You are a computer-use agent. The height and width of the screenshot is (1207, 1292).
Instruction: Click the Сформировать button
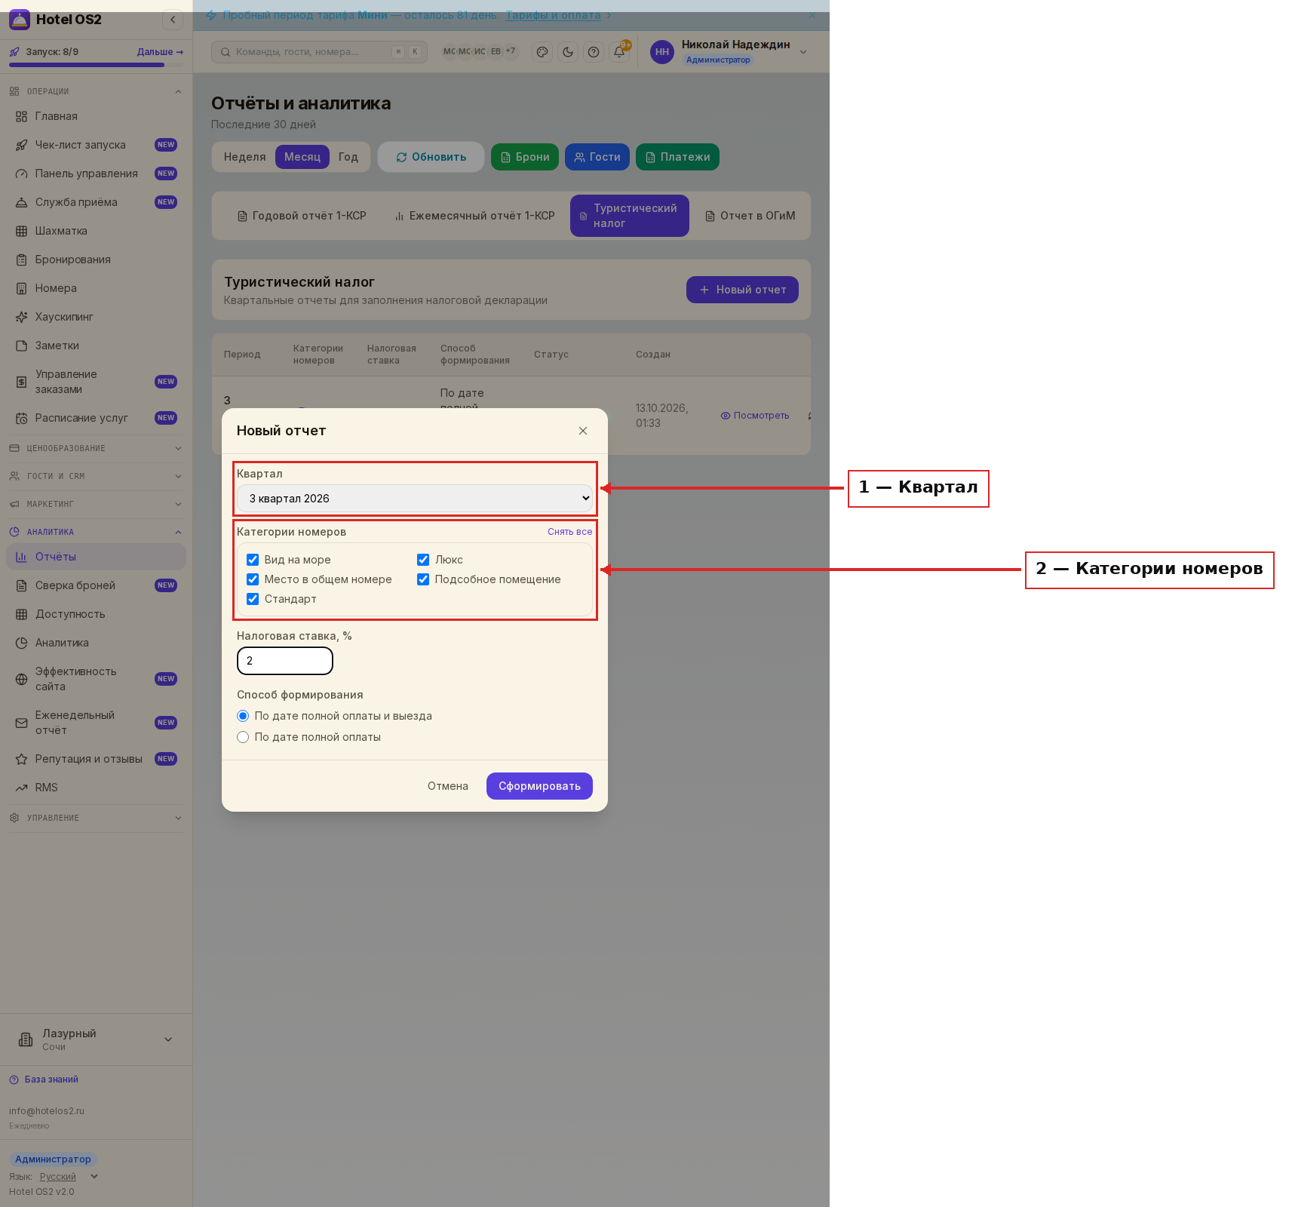point(539,786)
